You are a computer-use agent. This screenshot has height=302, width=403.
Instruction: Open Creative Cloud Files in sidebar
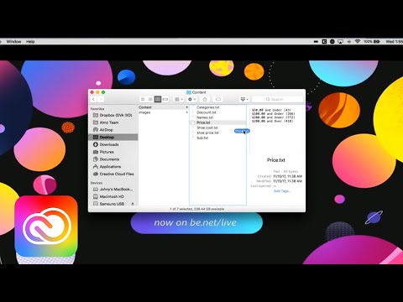(x=113, y=174)
